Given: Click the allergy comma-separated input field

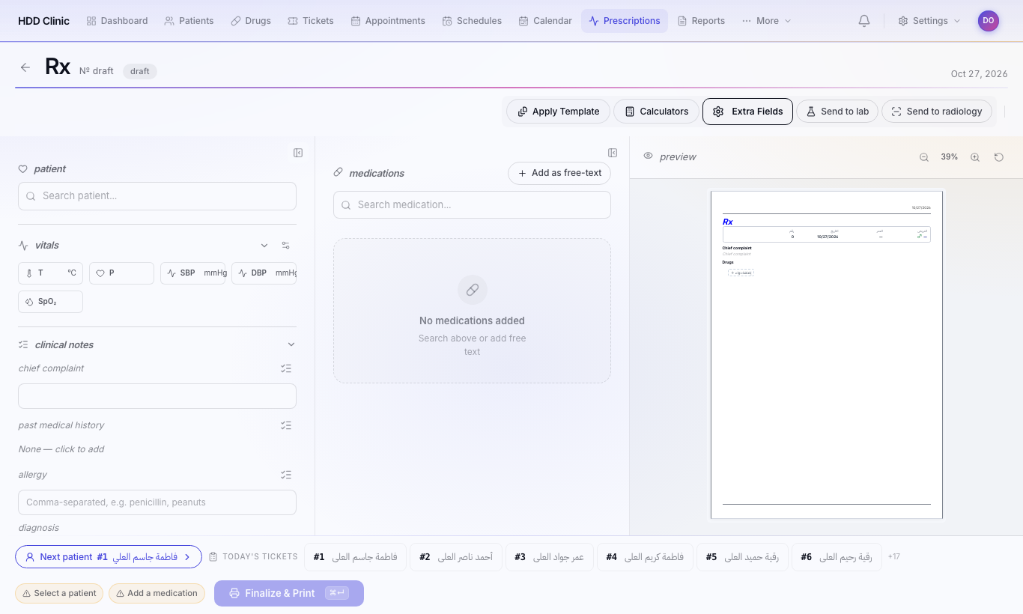Looking at the screenshot, I should pyautogui.click(x=157, y=502).
